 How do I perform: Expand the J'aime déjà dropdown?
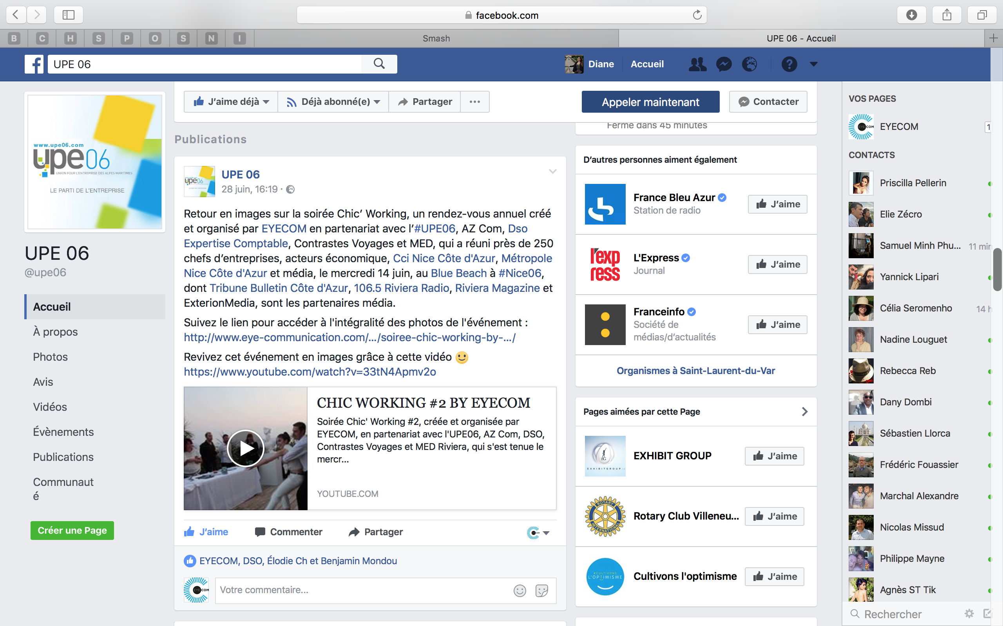pyautogui.click(x=231, y=102)
